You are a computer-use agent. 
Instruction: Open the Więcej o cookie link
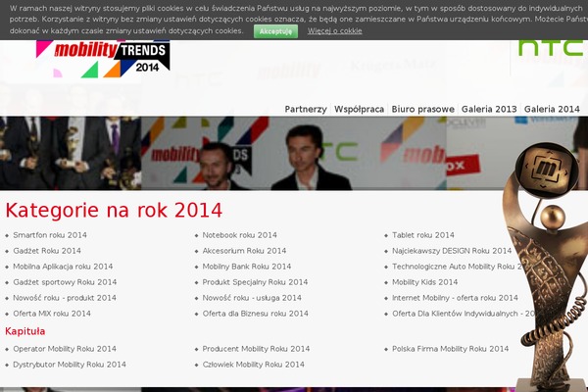click(x=334, y=31)
